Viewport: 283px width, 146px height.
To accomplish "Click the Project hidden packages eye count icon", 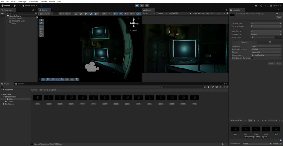I will point(225,87).
